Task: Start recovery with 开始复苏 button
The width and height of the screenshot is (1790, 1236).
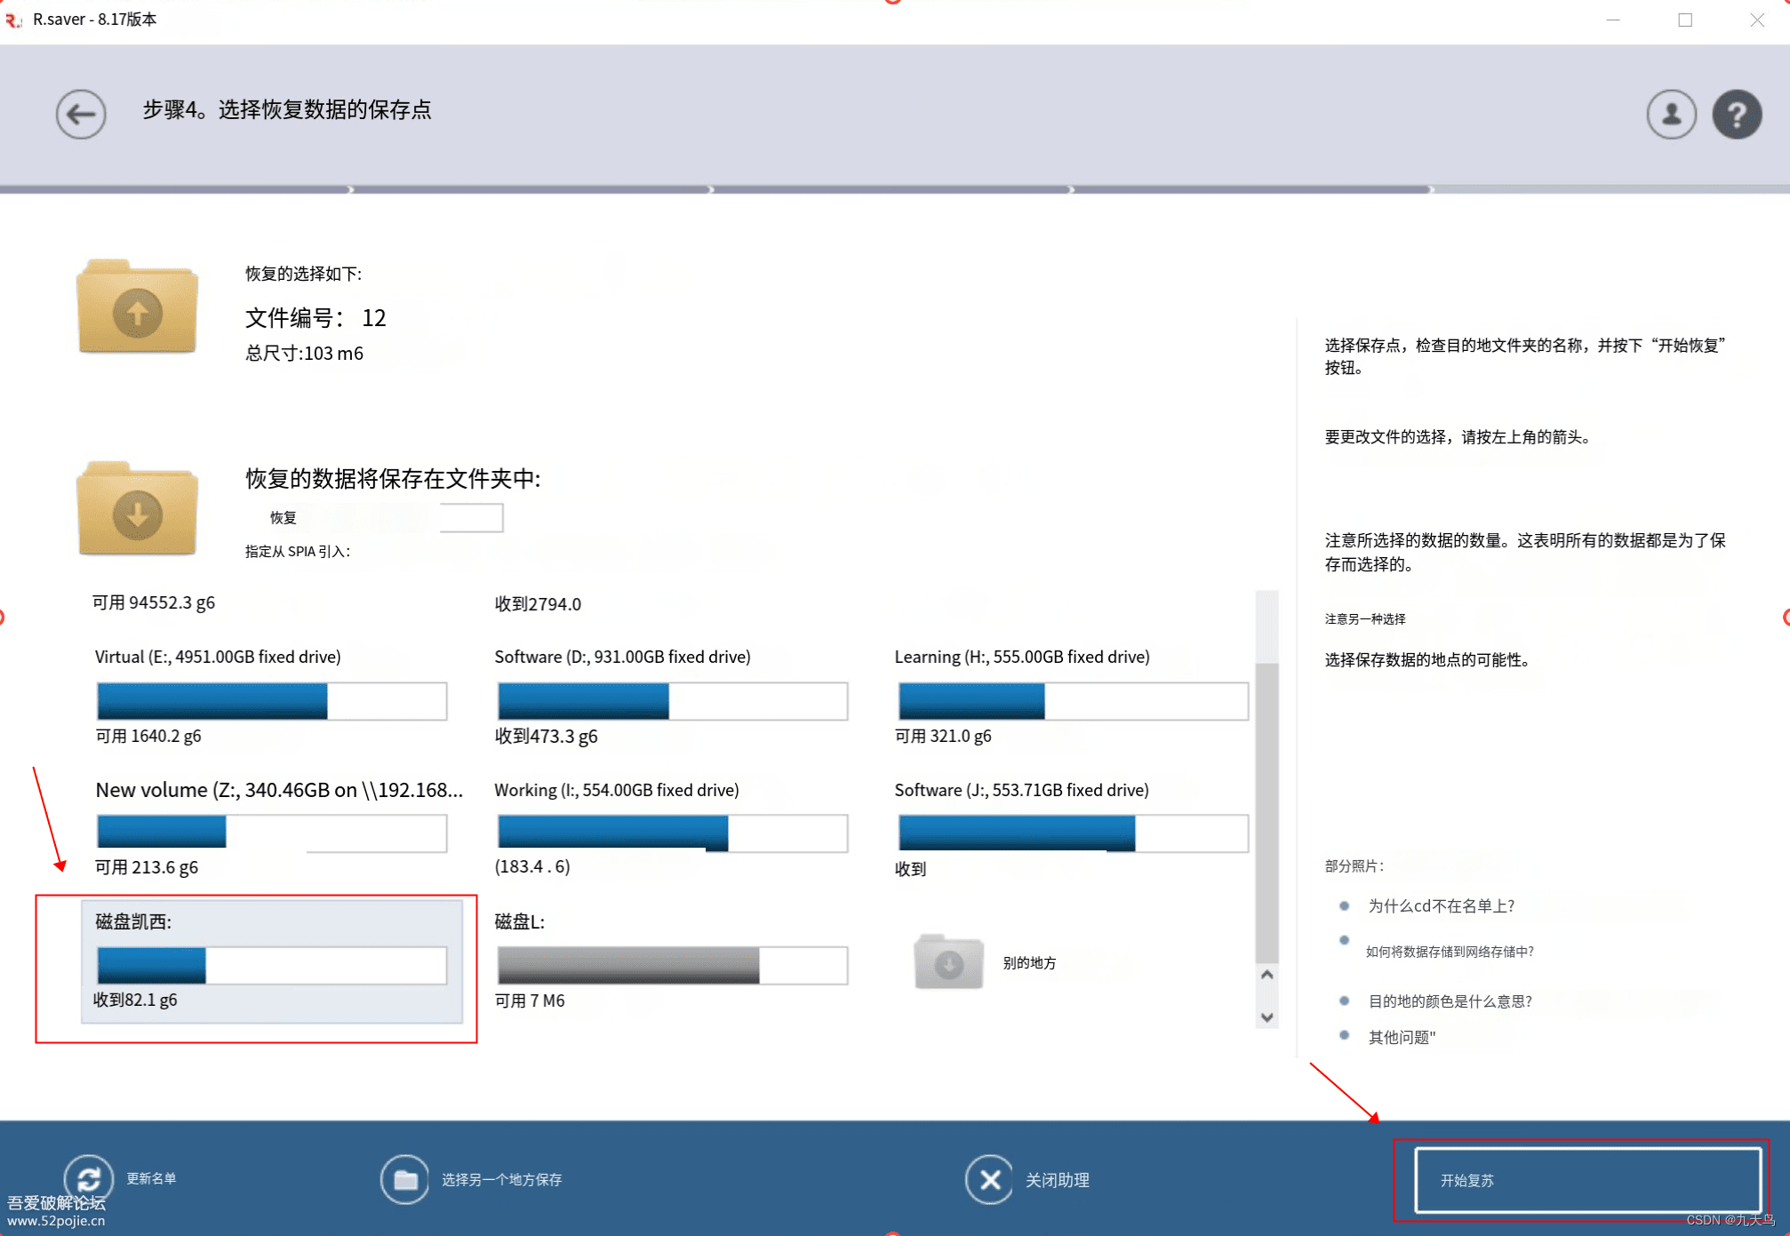Action: [x=1587, y=1180]
